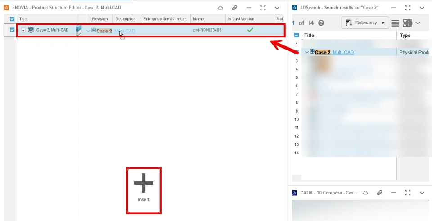Screen dimensions: 432x221
Task: Click the Insert drop zone with the plus sign
Action: point(144,191)
